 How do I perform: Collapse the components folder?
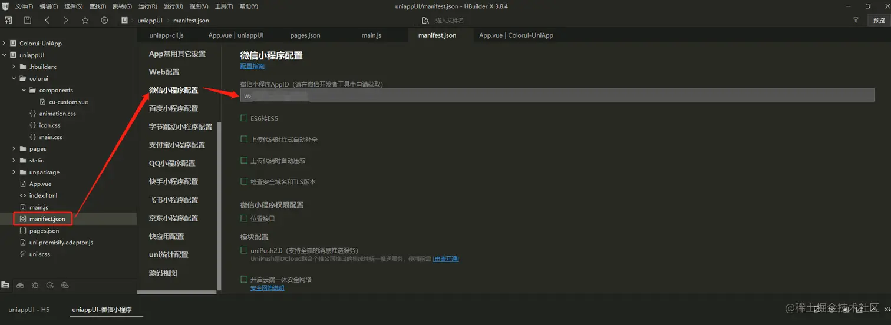tap(24, 90)
